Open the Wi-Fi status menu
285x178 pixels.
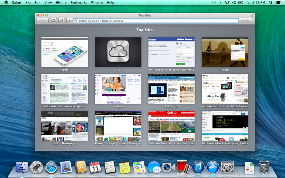[227, 3]
